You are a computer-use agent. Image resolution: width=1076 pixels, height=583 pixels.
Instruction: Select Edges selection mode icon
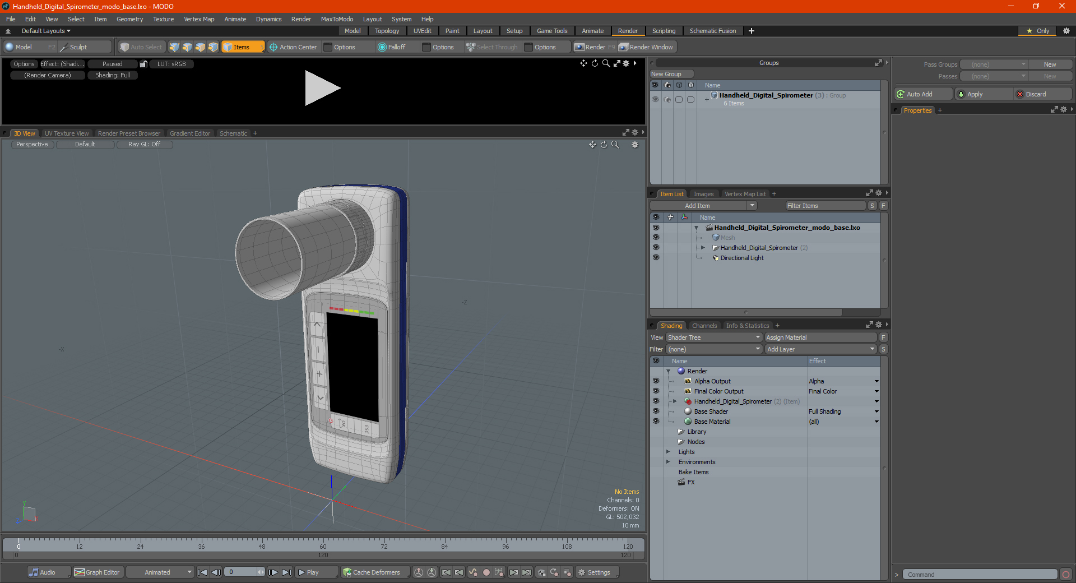187,47
